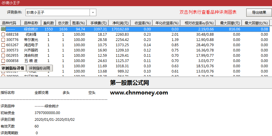Click the document icon for 688158

[3, 35]
